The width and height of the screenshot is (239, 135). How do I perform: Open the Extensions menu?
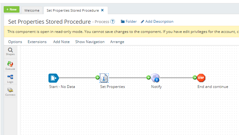(37, 42)
